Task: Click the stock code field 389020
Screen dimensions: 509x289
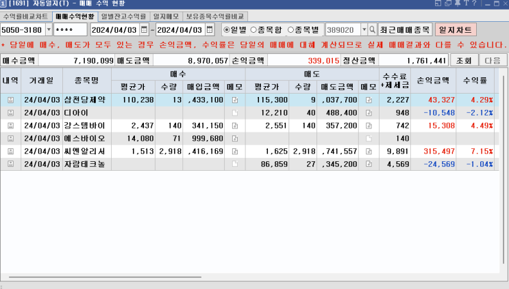Action: (343, 30)
